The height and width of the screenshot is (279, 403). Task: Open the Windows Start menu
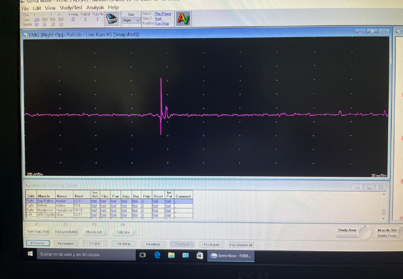coord(30,254)
